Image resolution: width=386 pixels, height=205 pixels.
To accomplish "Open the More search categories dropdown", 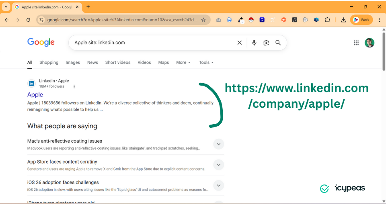I will pyautogui.click(x=183, y=63).
